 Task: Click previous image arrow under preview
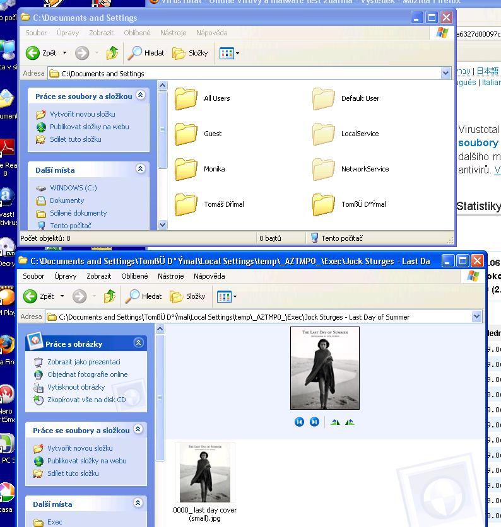point(299,422)
